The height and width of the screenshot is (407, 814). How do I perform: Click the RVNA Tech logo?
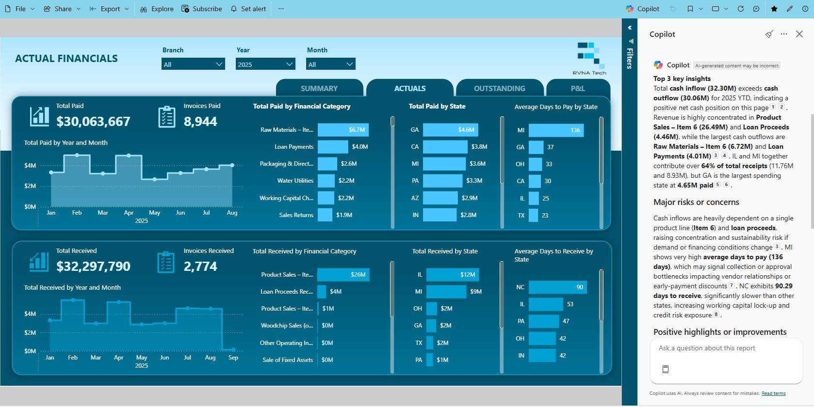point(589,58)
